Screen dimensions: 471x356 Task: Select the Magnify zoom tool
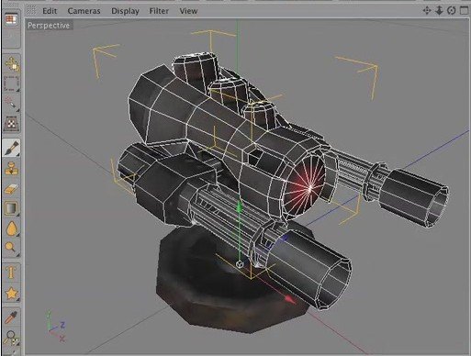(x=12, y=338)
